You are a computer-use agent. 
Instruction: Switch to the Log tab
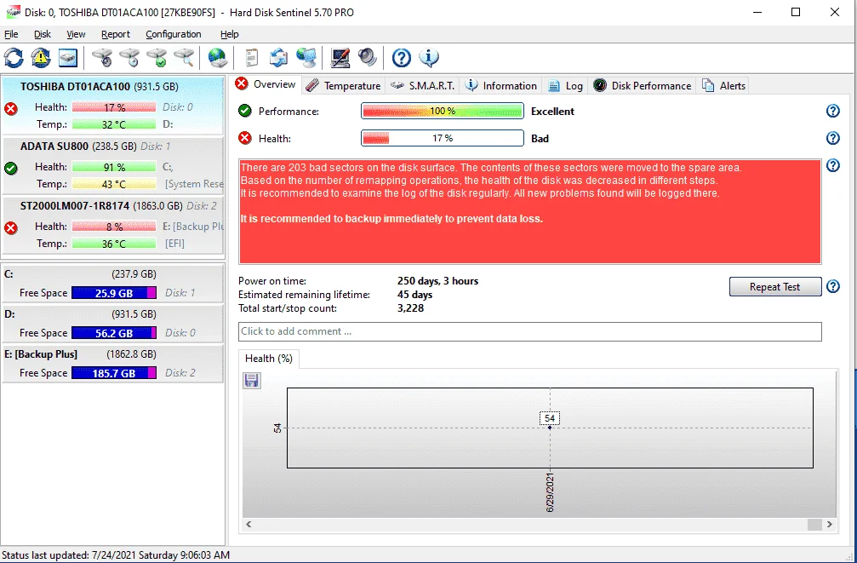(565, 86)
